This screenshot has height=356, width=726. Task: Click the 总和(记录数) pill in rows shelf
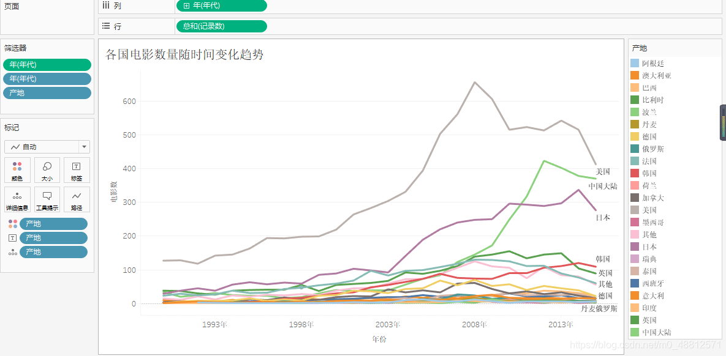pos(221,26)
